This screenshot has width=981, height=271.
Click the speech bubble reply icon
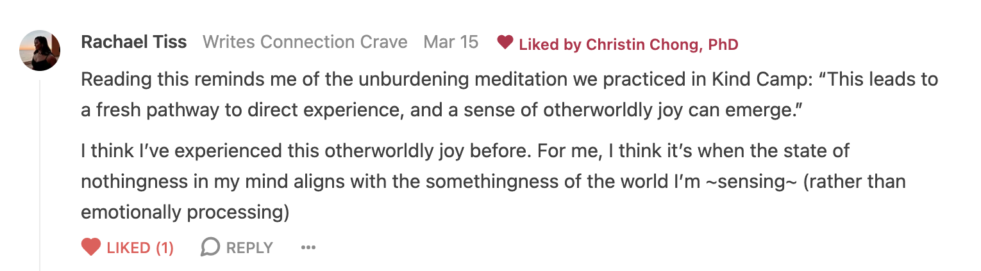click(210, 247)
